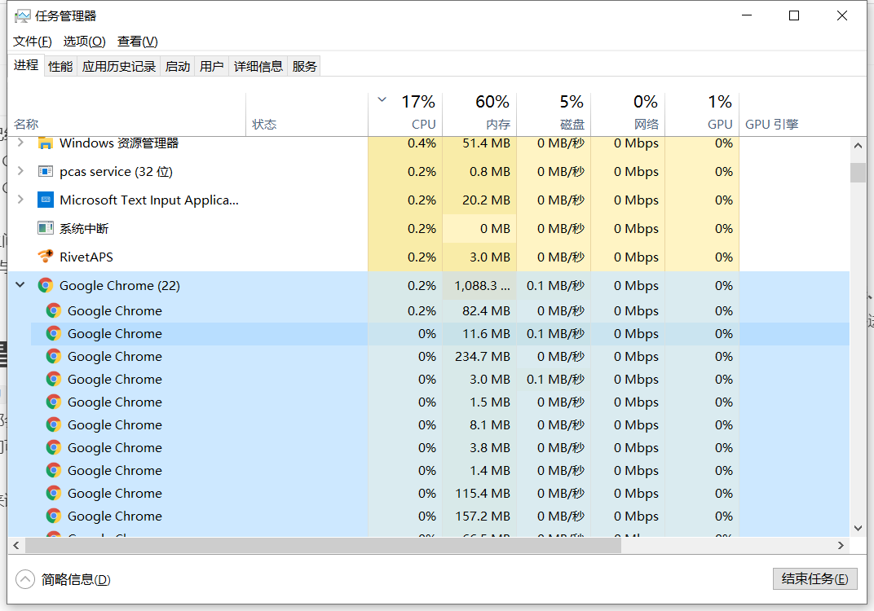Viewport: 874px width, 611px height.
Task: Click Chrome icon in the 82.4 MB row
Action: (x=54, y=310)
